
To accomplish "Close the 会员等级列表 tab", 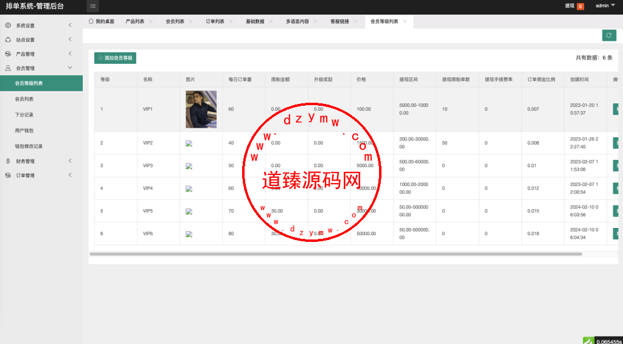I will tap(405, 21).
